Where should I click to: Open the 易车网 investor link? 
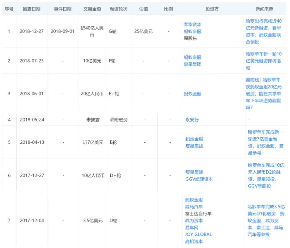192,228
